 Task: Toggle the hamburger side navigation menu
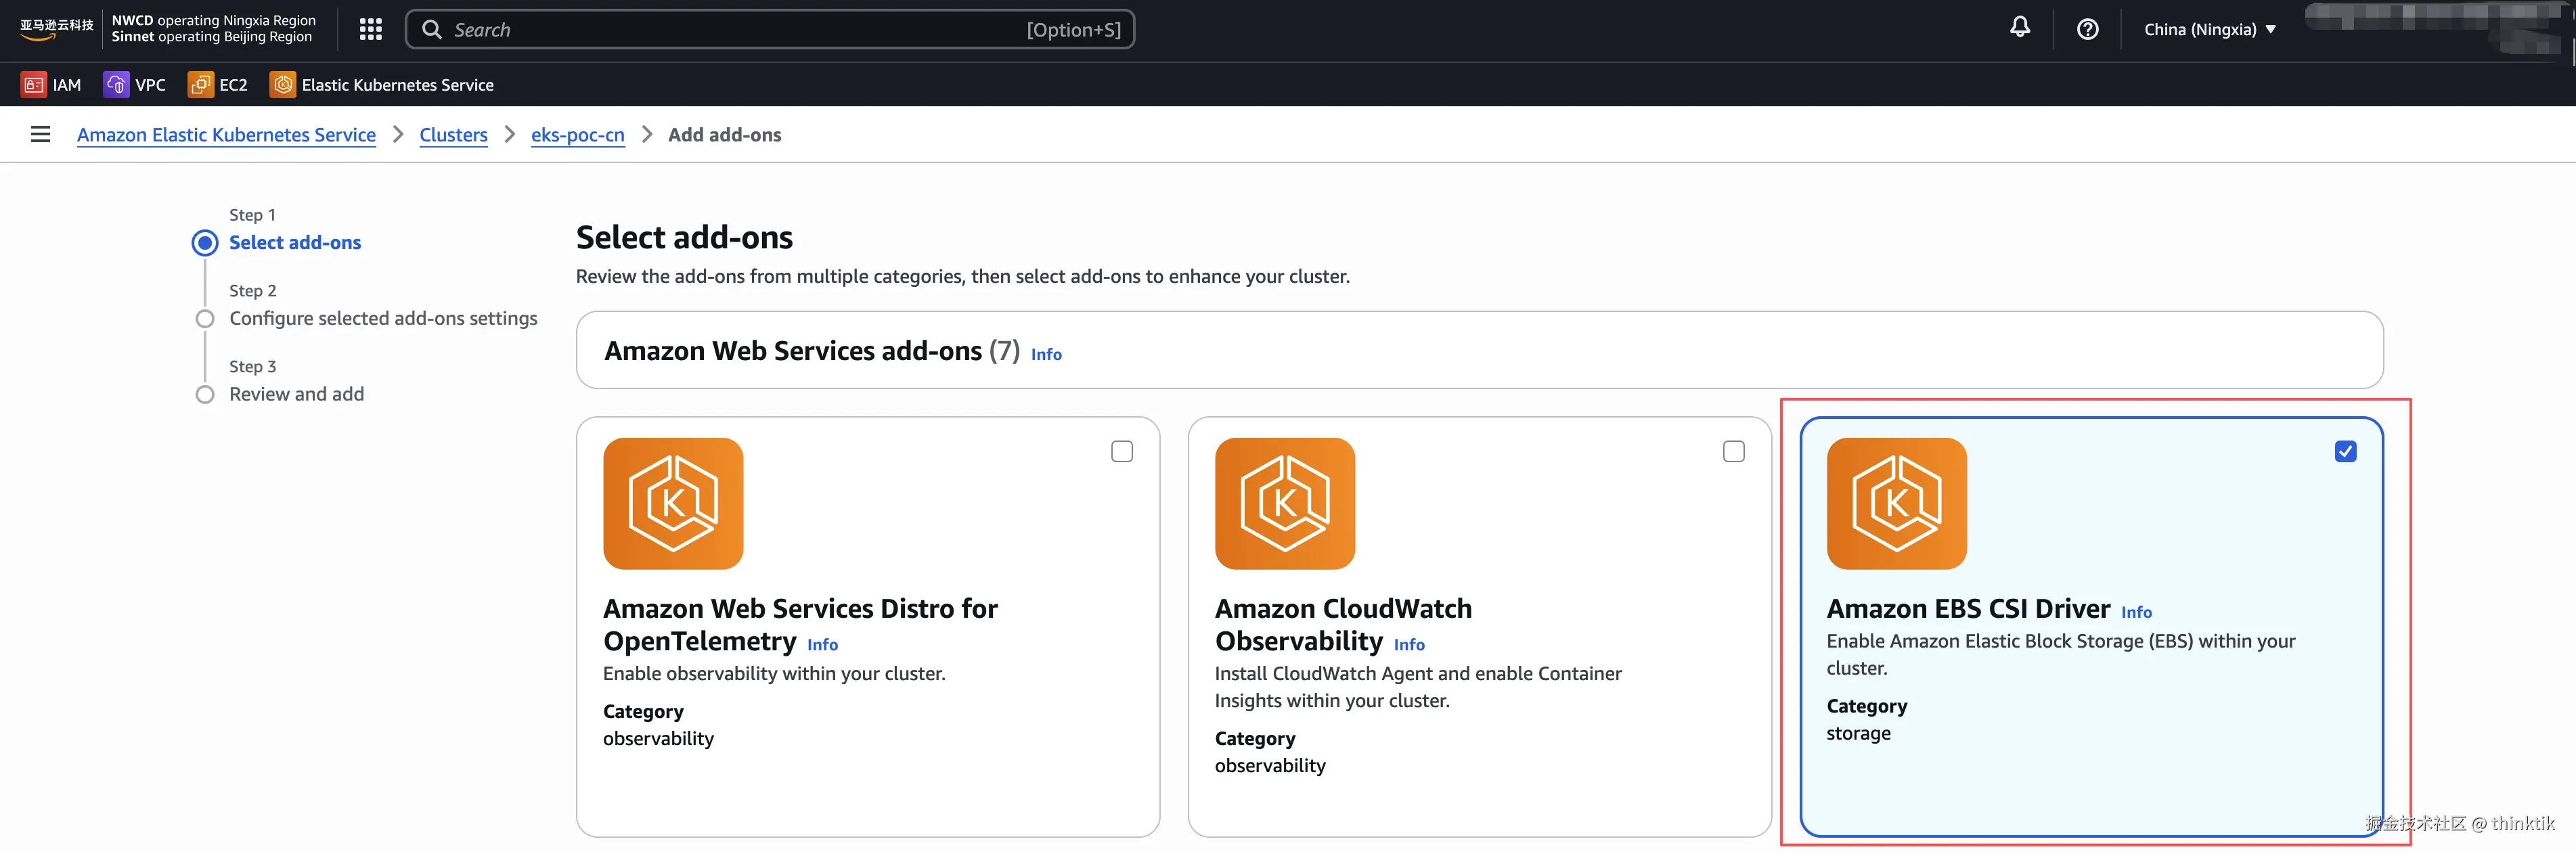[x=40, y=134]
